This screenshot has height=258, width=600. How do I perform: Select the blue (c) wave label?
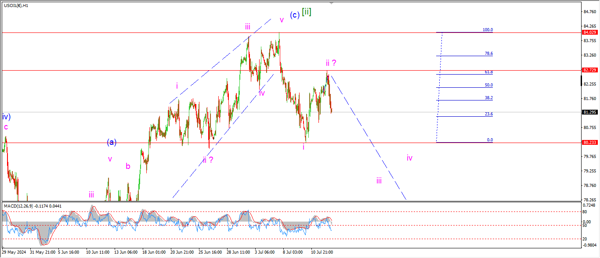click(295, 15)
